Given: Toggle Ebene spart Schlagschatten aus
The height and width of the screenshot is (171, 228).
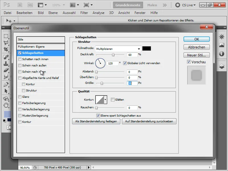Looking at the screenshot, I should click(x=98, y=116).
